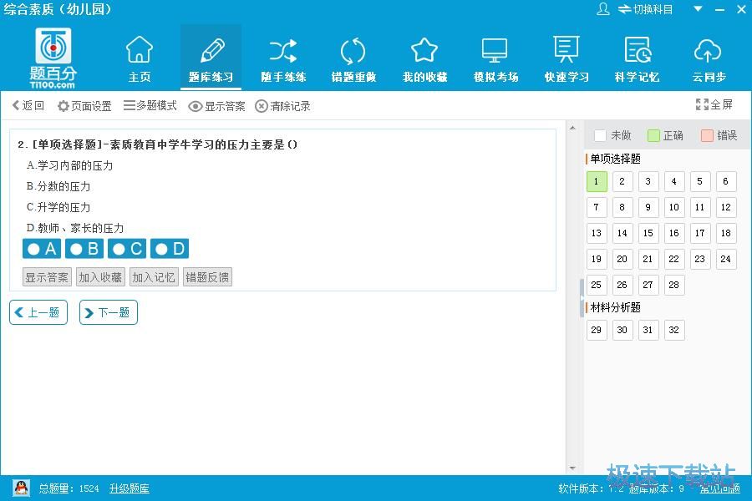Jump to material question 32
This screenshot has height=501, width=752.
(x=674, y=330)
